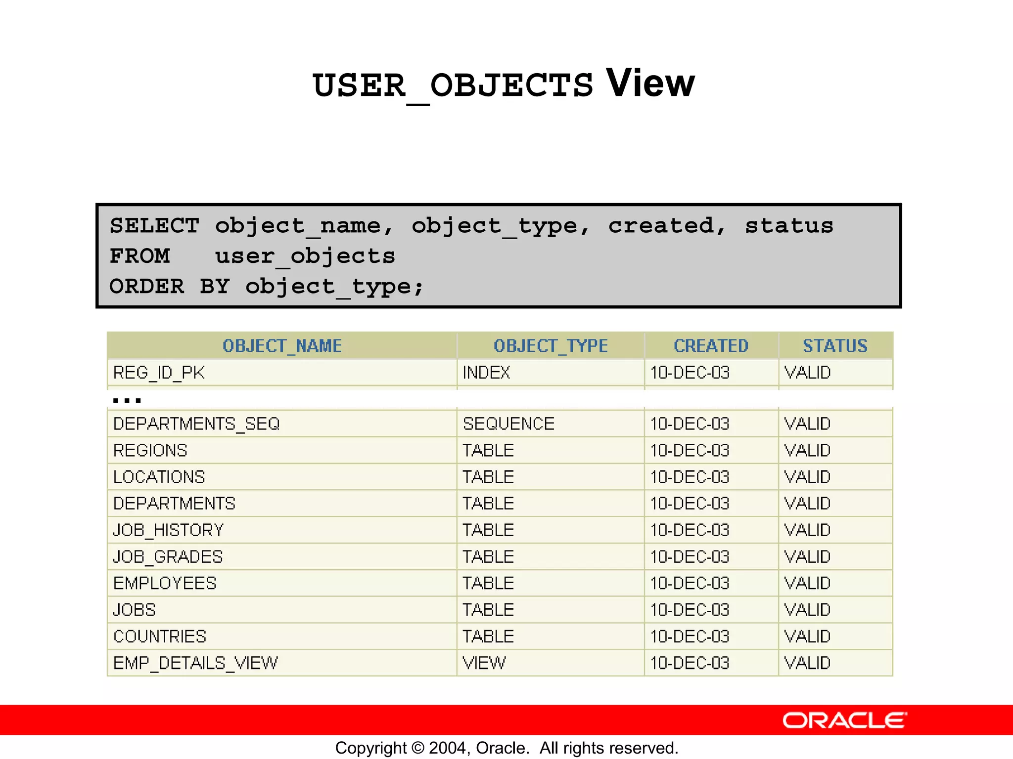This screenshot has height=759, width=1013.
Task: Click the copyright notice text
Action: (506, 748)
